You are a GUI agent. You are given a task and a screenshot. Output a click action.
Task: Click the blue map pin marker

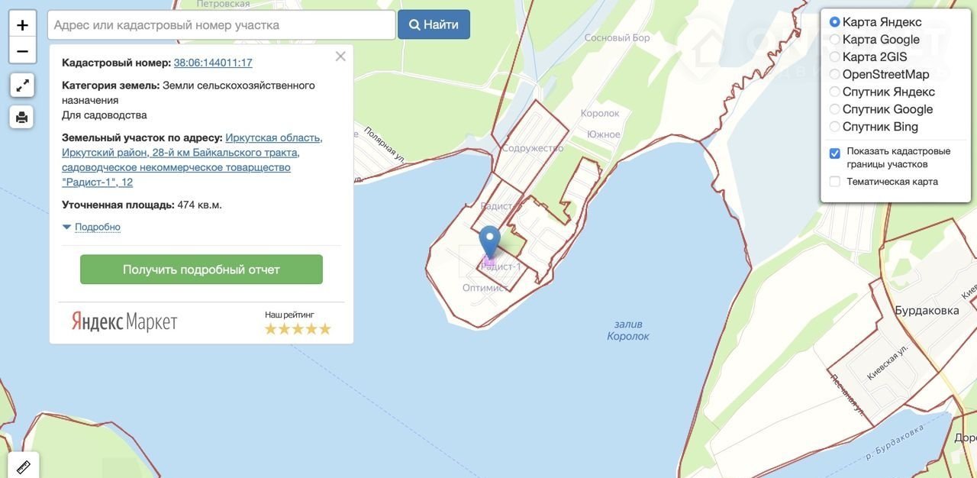(x=489, y=241)
